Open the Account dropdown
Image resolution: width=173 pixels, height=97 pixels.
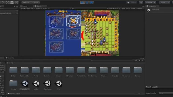coord(150,2)
